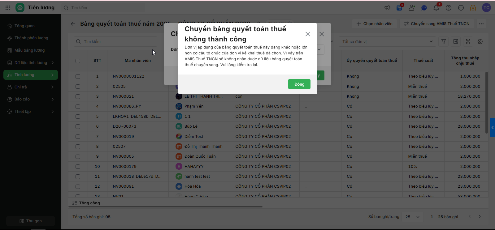
Task: Expand the Báo cáo submenu
Action: 52,99
